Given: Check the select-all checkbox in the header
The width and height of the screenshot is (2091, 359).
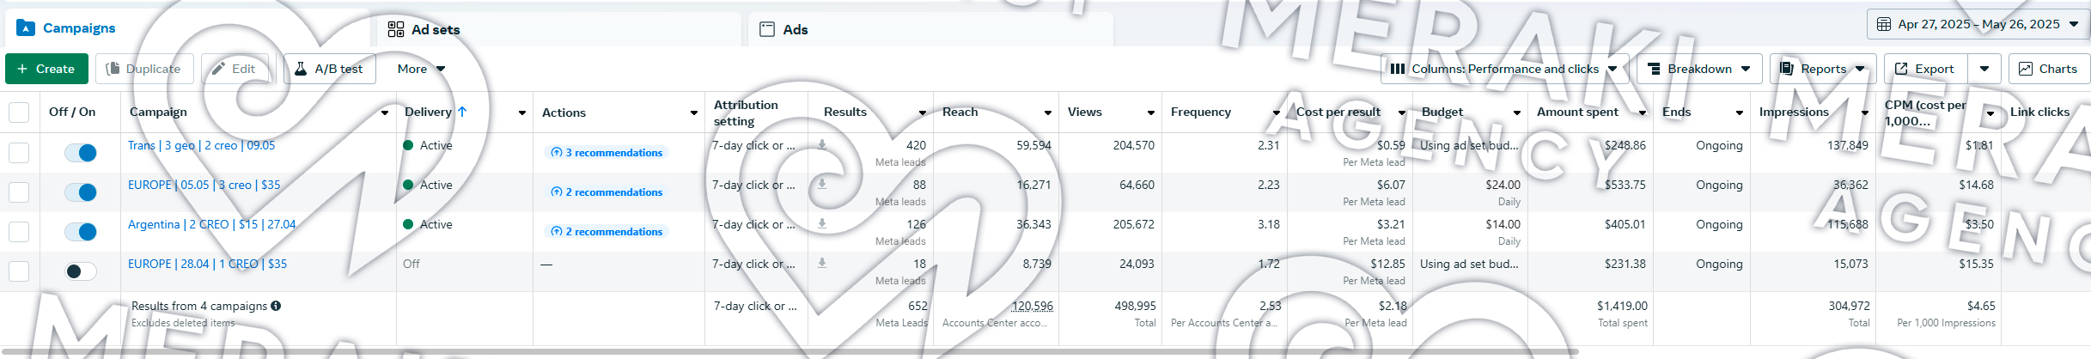Looking at the screenshot, I should coord(19,113).
